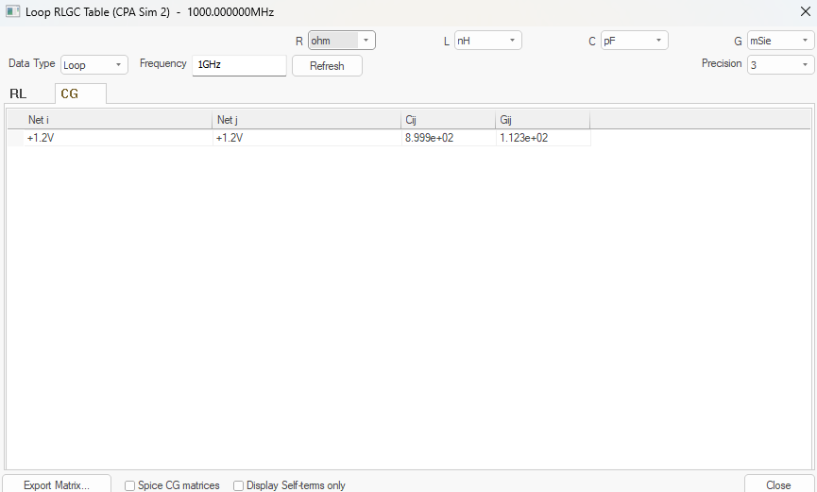The height and width of the screenshot is (492, 817).
Task: Click the Cij column header
Action: [x=448, y=120]
